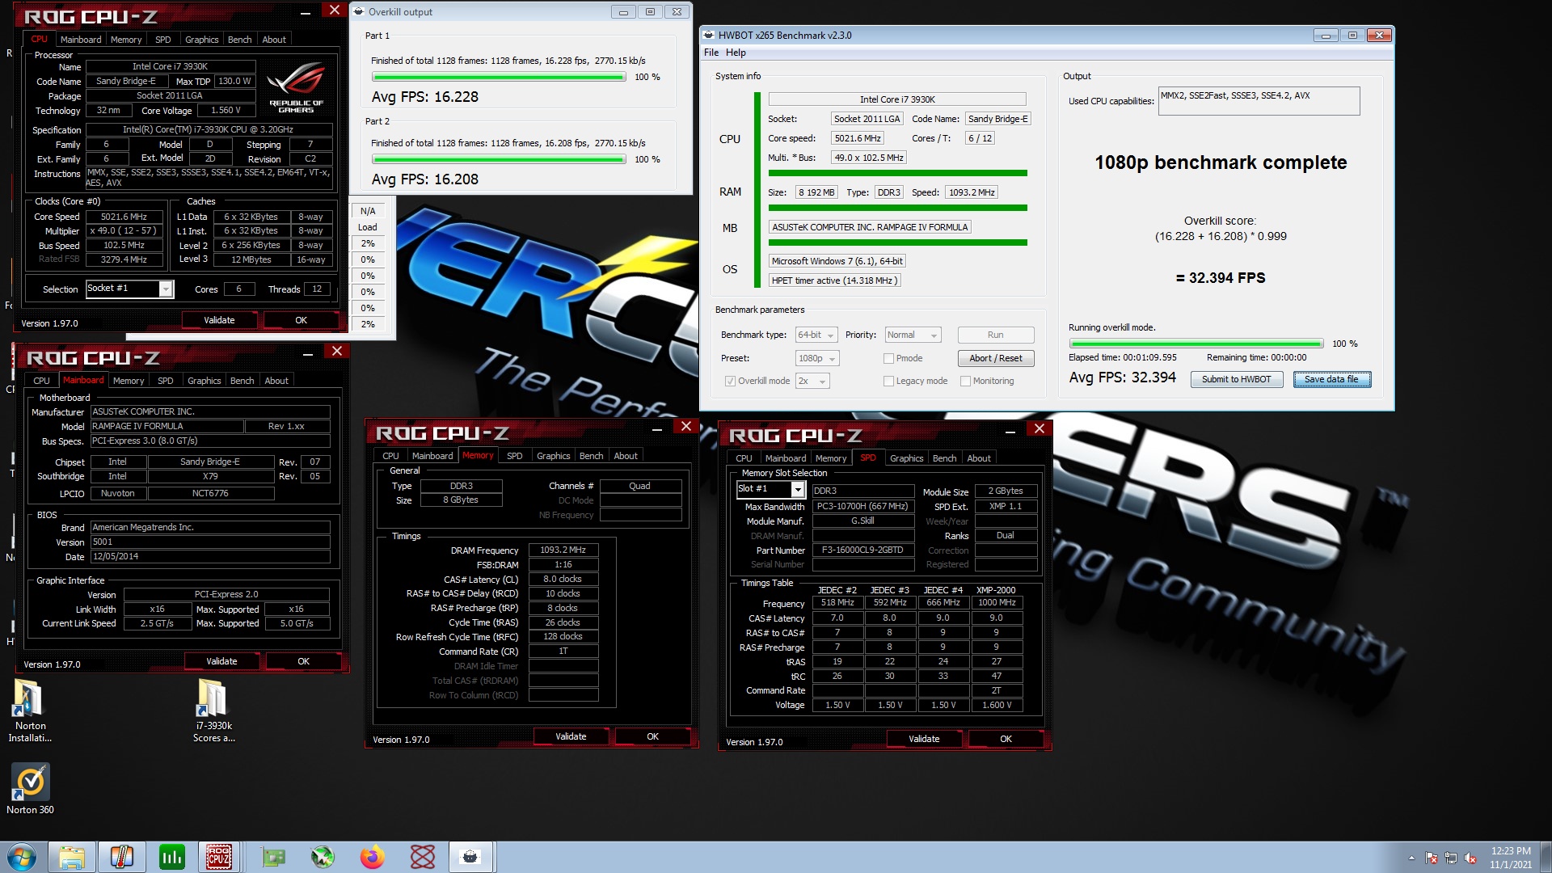The height and width of the screenshot is (873, 1552).
Task: Enable the Monitoring checkbox
Action: [x=966, y=382]
